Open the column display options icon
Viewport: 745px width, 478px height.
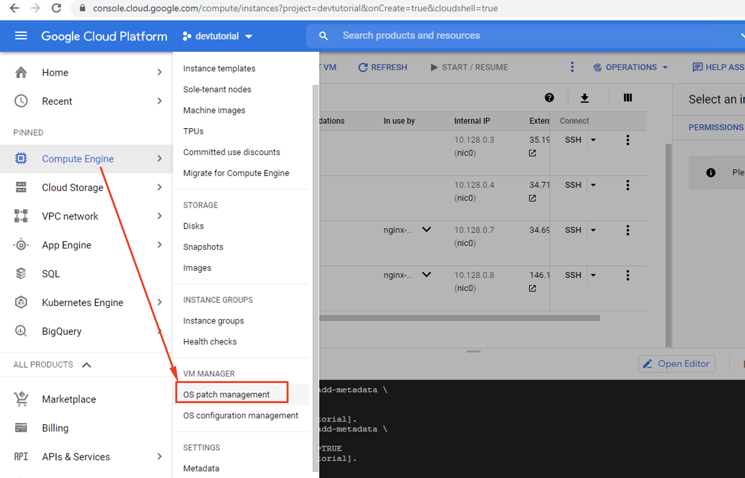point(628,98)
